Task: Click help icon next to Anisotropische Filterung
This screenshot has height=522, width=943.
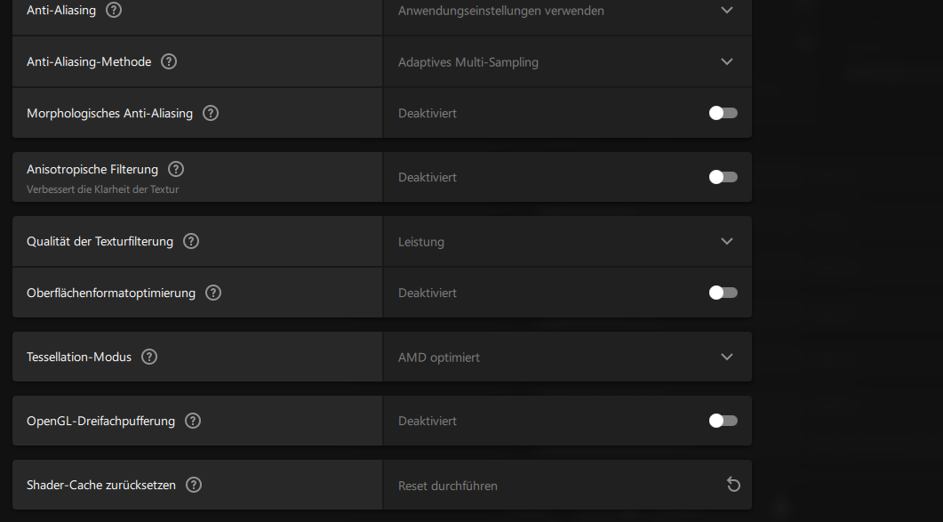Action: (176, 169)
